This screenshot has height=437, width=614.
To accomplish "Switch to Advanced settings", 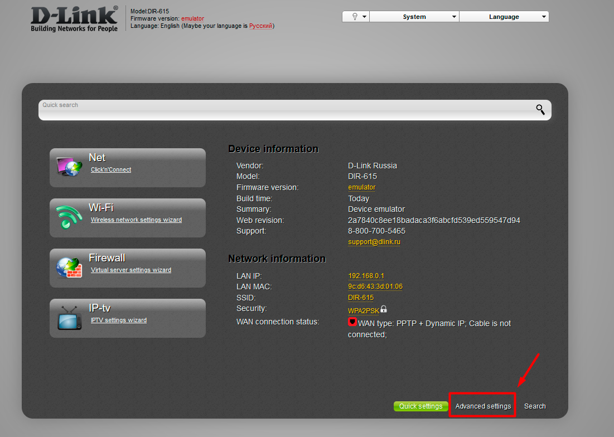I will click(x=482, y=406).
